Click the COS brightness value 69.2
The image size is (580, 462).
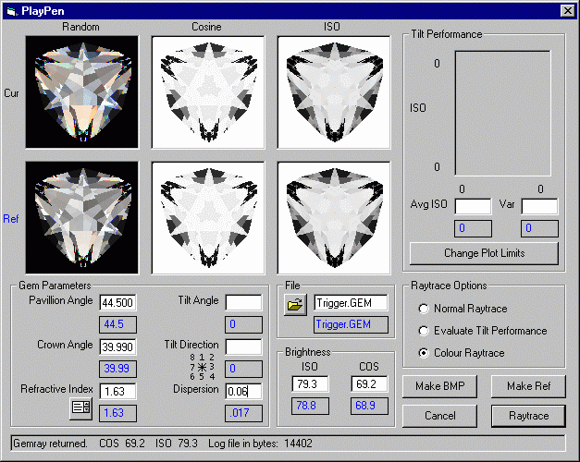tap(369, 383)
